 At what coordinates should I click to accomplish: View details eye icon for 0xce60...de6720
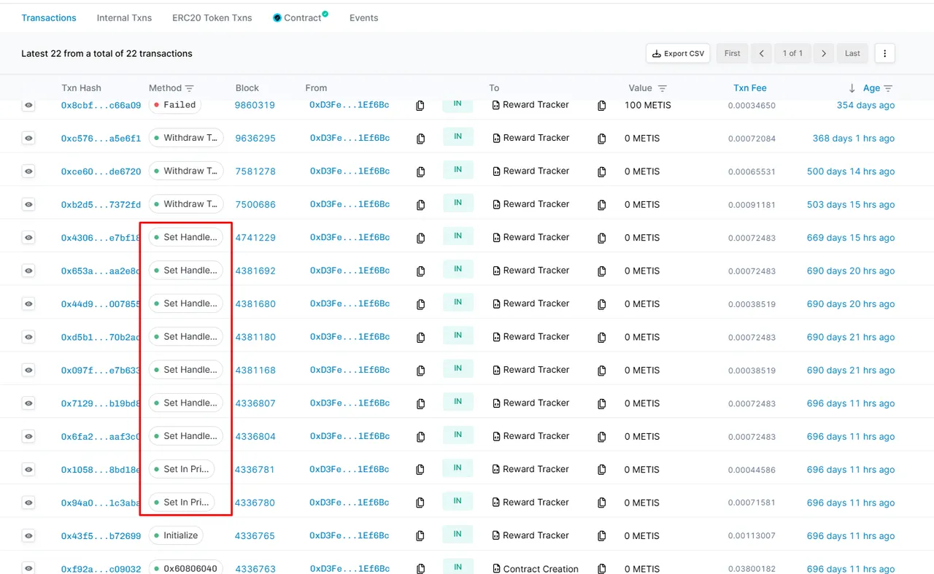point(28,171)
